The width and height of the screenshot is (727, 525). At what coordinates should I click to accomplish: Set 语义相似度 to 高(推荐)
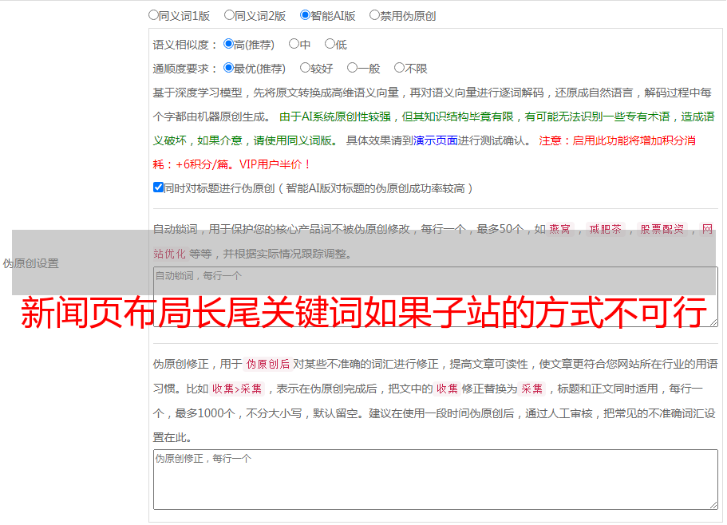coord(229,44)
